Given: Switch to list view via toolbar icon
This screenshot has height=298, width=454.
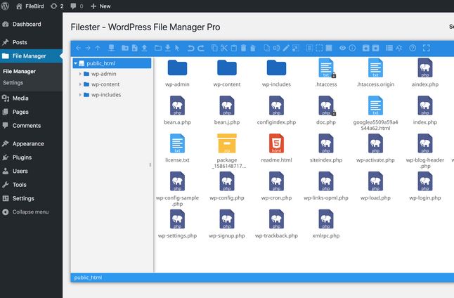Looking at the screenshot, I should (x=389, y=48).
